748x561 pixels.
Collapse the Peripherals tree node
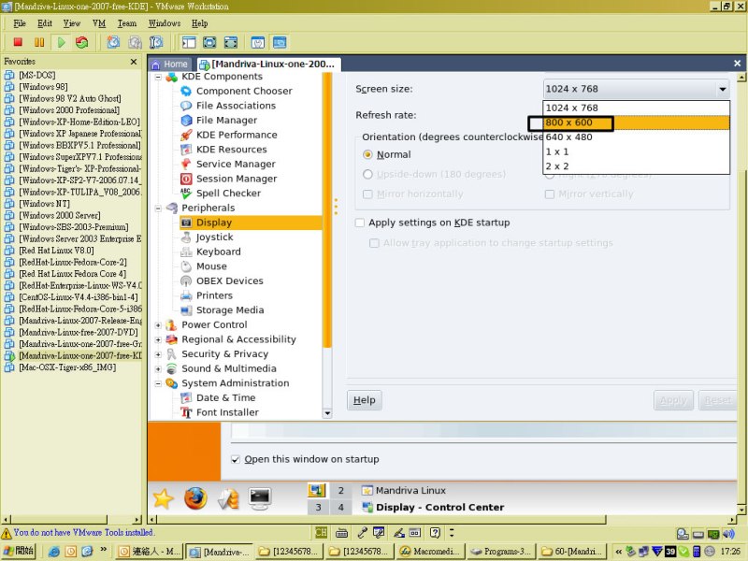tap(158, 208)
